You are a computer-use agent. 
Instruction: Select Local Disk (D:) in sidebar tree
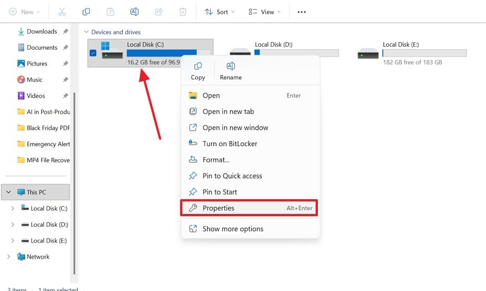45,224
